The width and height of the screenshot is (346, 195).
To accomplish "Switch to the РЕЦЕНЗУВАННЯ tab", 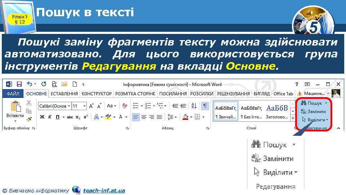I will [x=234, y=94].
